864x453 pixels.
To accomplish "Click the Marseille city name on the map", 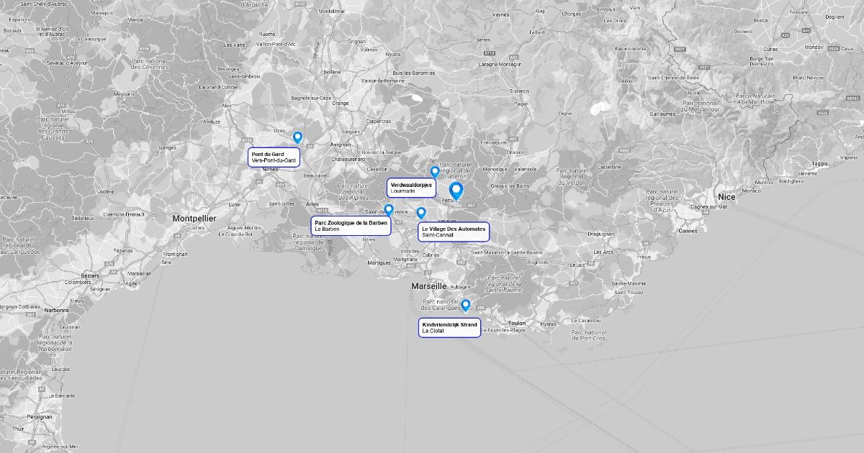I will pyautogui.click(x=429, y=286).
